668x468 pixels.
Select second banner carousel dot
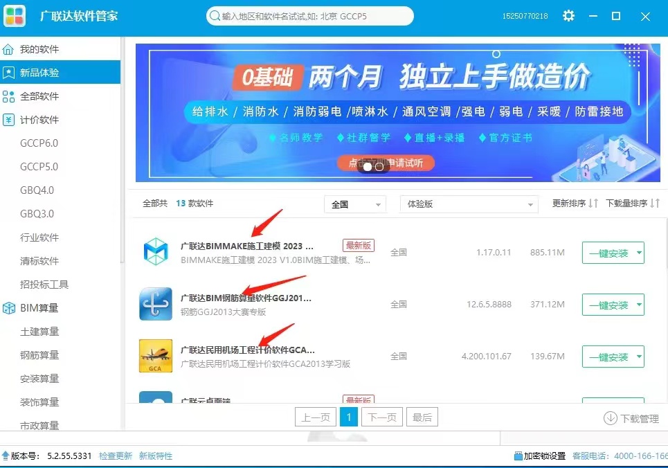point(379,167)
